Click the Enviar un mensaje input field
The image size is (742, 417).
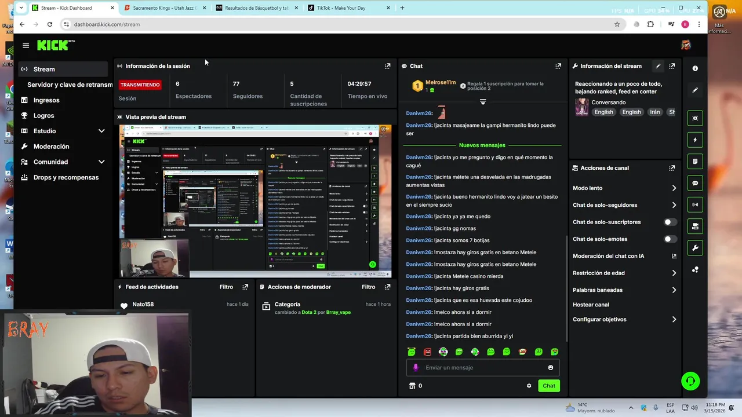[x=483, y=367]
